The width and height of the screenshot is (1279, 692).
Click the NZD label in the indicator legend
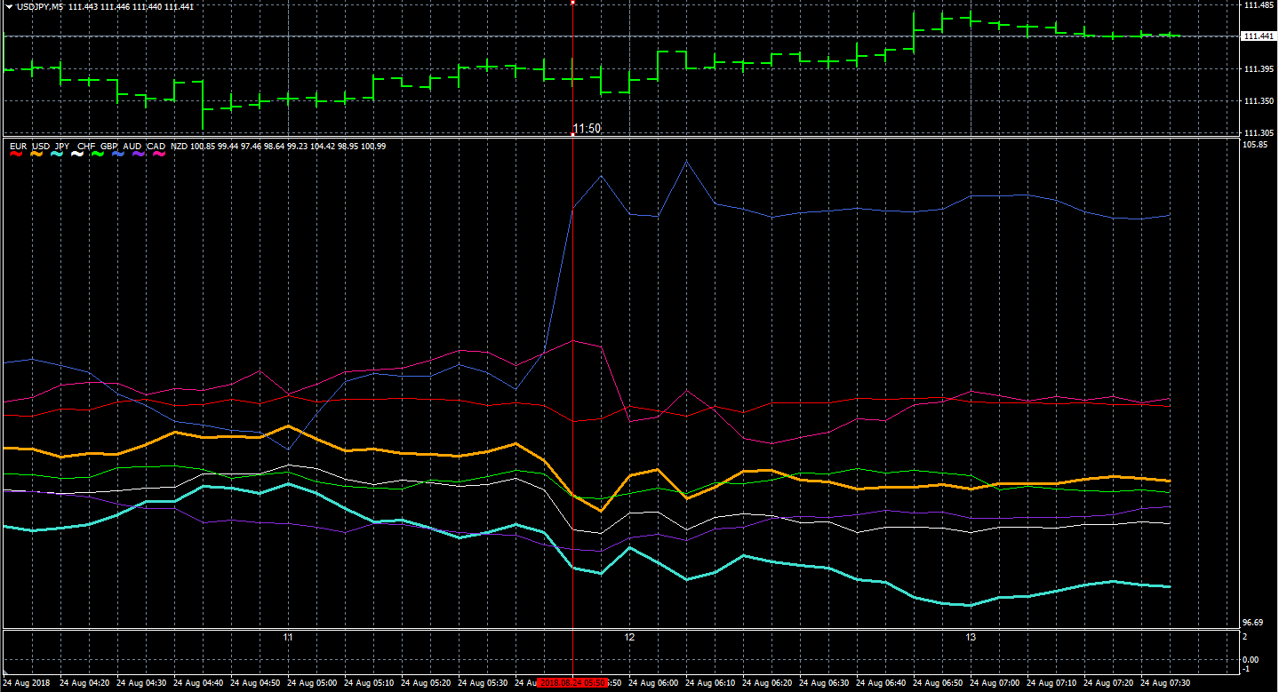179,146
